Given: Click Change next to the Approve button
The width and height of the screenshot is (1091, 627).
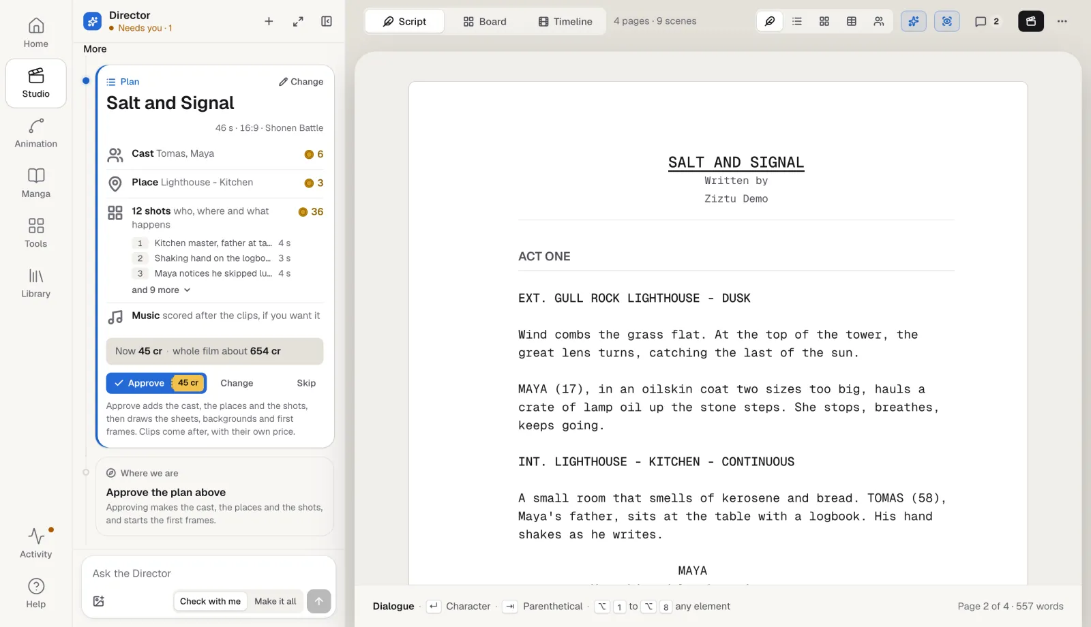Looking at the screenshot, I should click(x=237, y=383).
